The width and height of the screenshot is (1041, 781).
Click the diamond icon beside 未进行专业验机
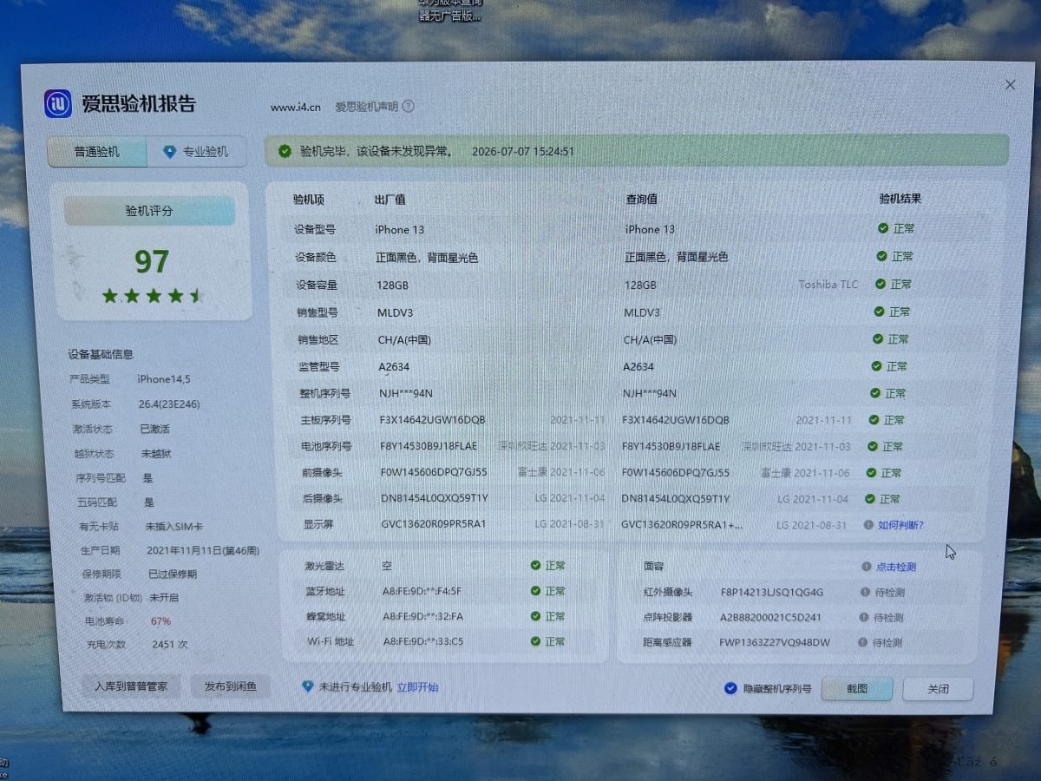[x=307, y=686]
